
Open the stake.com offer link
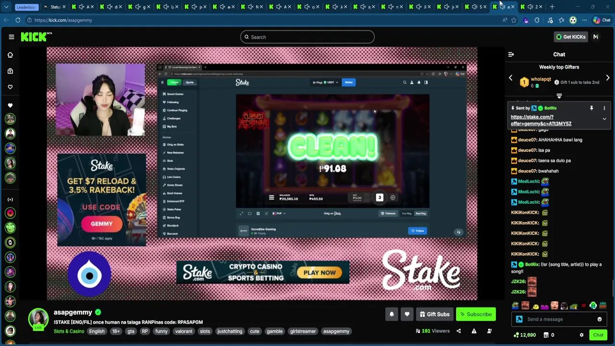(x=541, y=120)
